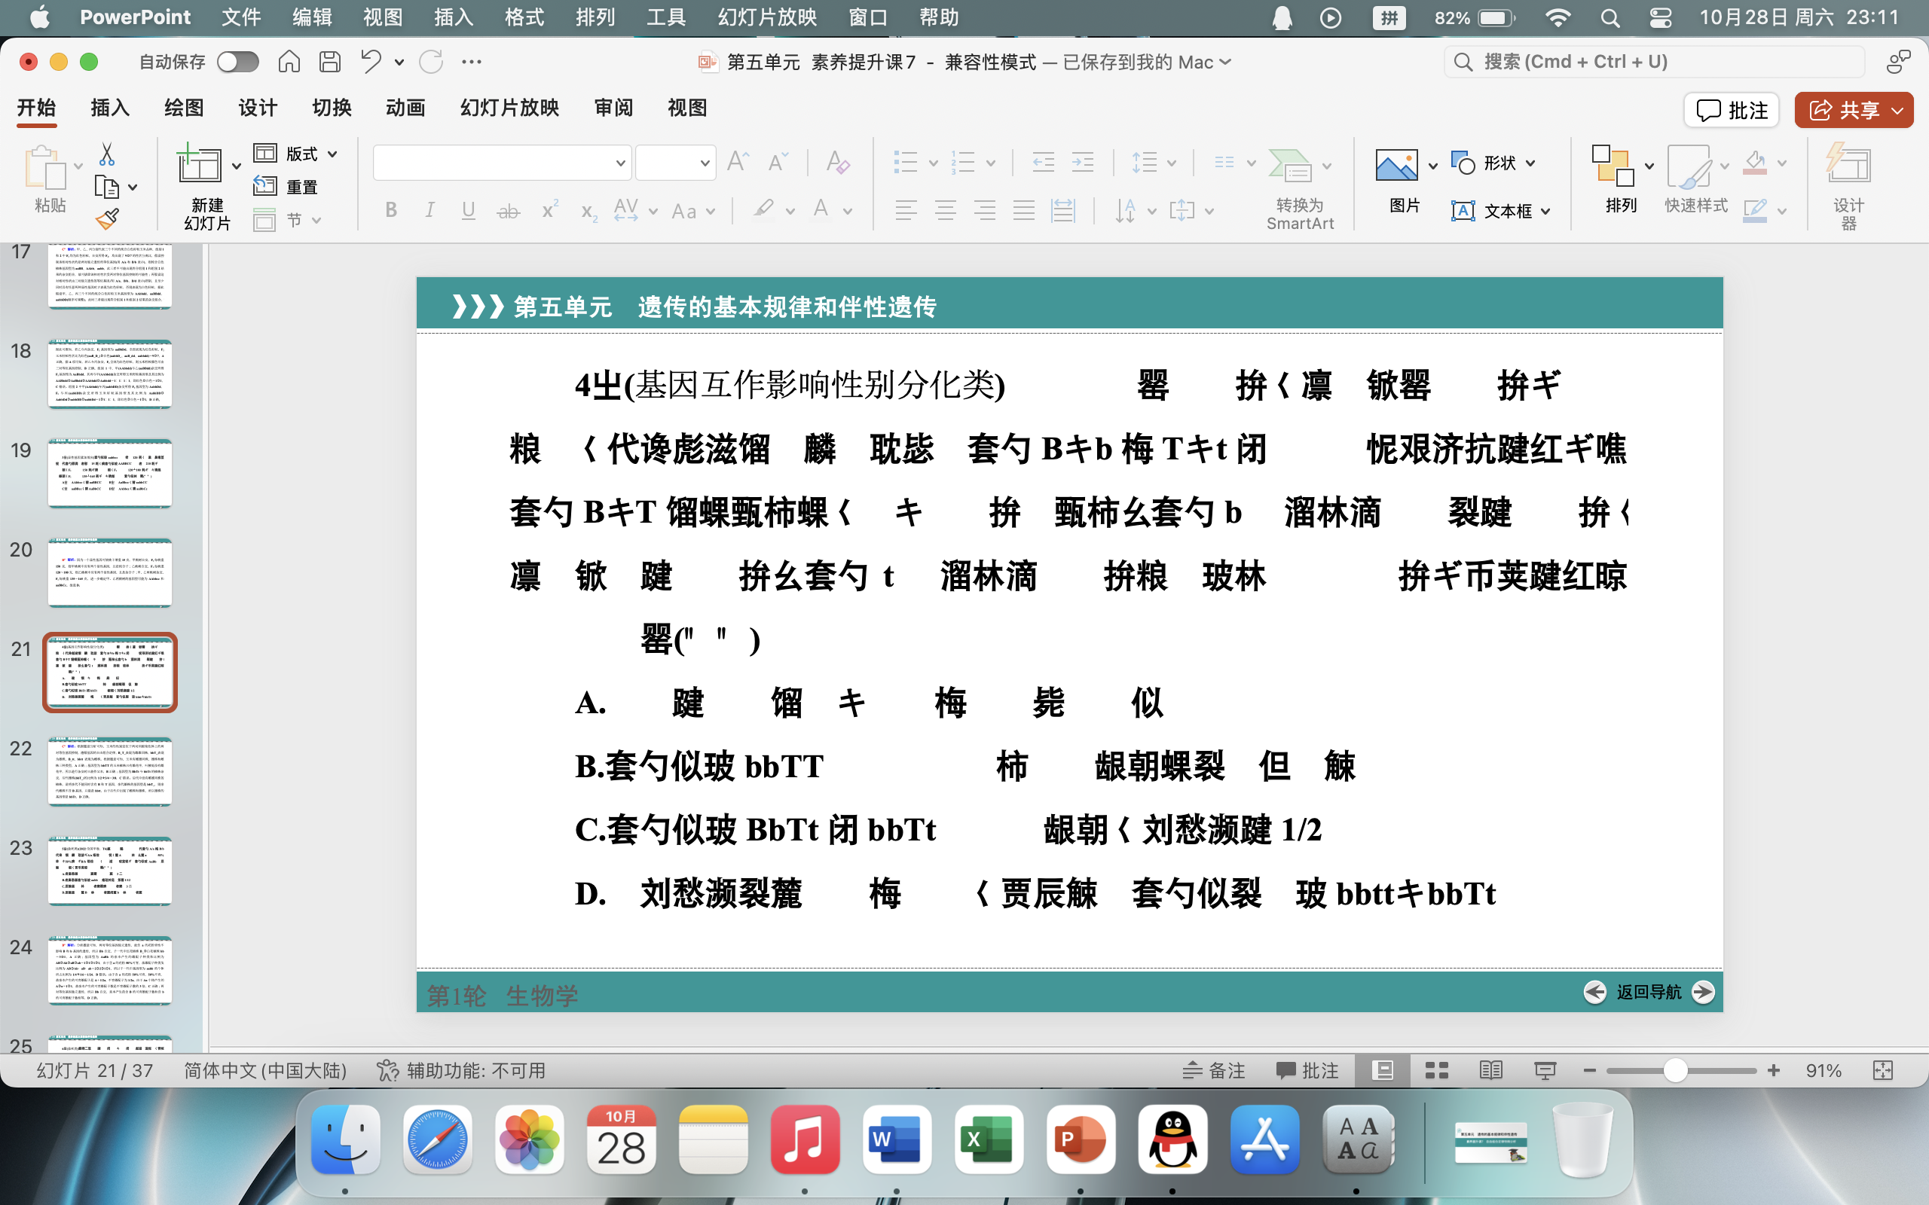Toggle Normal view button in status bar
This screenshot has height=1205, width=1929.
1382,1070
